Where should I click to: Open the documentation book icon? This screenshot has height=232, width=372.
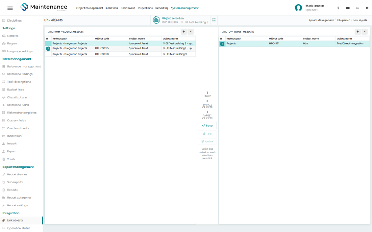(348, 8)
